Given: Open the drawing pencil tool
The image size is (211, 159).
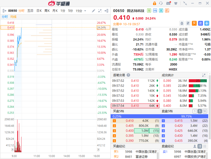Looking at the screenshot, I should (93, 11).
